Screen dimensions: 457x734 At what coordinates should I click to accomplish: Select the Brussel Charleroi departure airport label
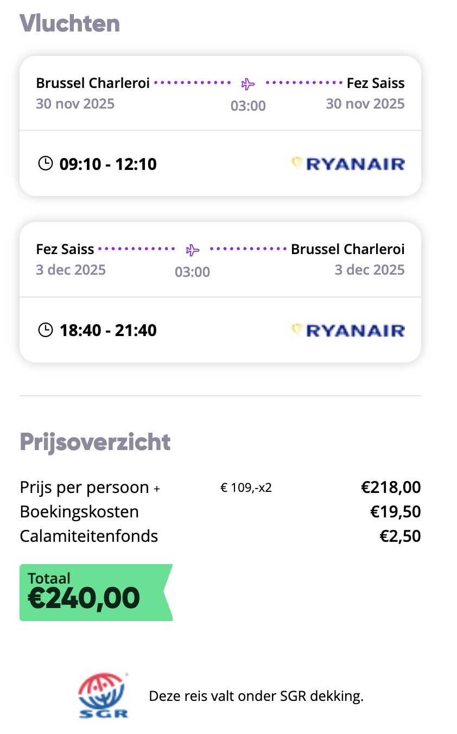[92, 83]
